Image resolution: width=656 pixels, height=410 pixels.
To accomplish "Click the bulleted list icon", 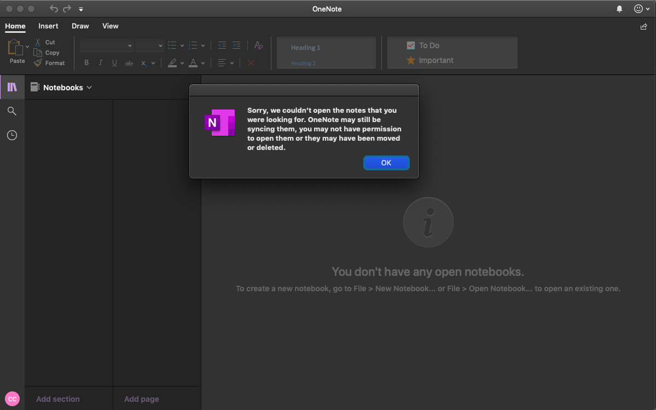I will 172,45.
